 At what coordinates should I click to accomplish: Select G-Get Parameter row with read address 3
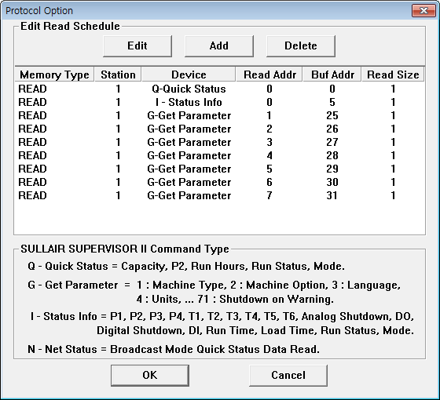[219, 142]
